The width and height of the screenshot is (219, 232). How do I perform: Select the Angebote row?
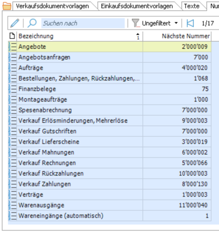109,47
